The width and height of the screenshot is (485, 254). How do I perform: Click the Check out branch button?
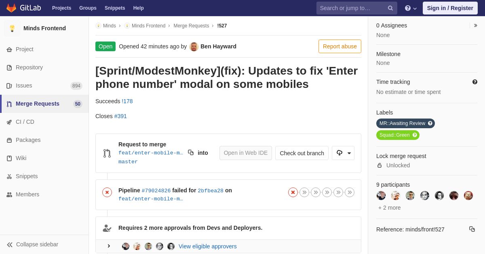click(302, 153)
